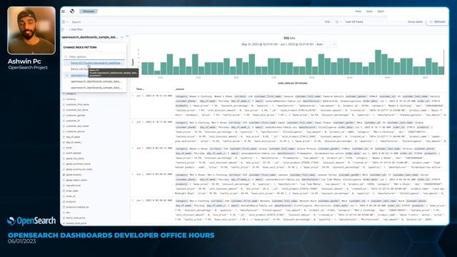
Task: Focus the Search query bar
Action: click(x=195, y=22)
